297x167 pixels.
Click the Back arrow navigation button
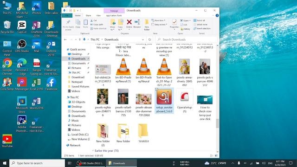point(65,39)
